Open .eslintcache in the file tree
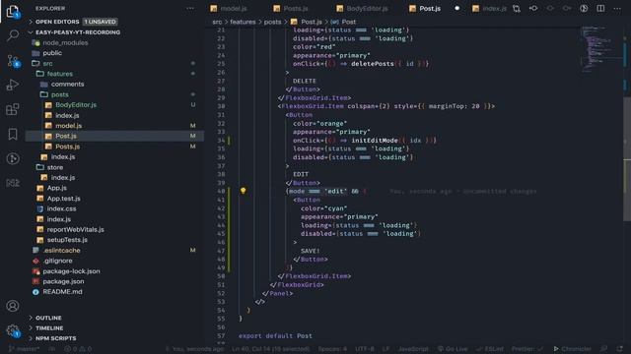Image resolution: width=631 pixels, height=354 pixels. coord(61,251)
